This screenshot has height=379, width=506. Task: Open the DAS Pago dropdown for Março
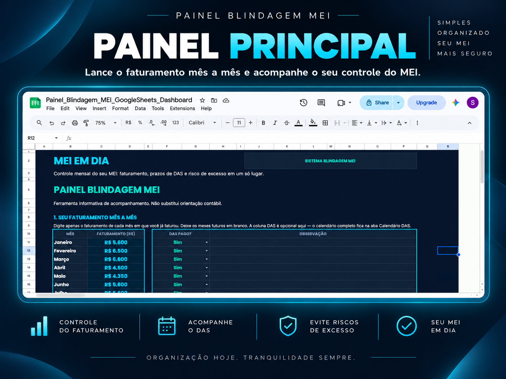coord(207,259)
